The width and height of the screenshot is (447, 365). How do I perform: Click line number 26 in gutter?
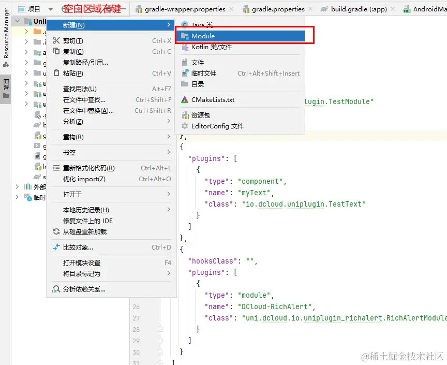coord(136,307)
